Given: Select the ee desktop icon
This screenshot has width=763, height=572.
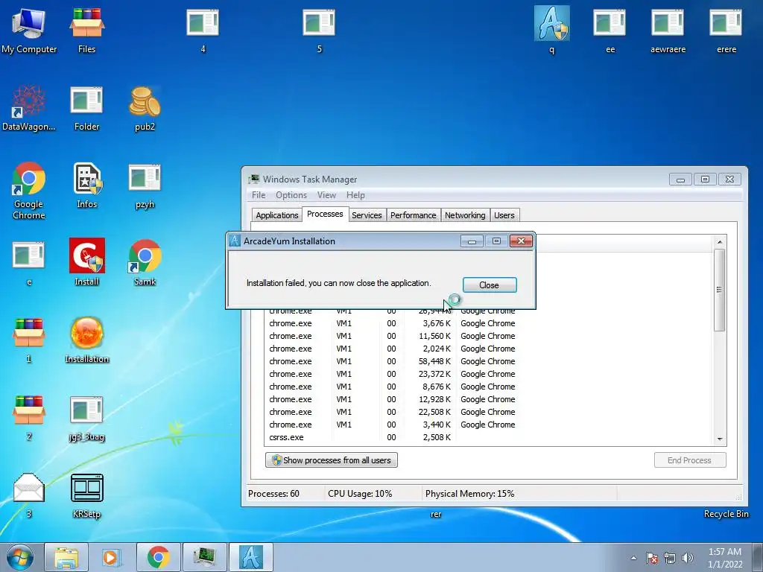Looking at the screenshot, I should tap(610, 31).
